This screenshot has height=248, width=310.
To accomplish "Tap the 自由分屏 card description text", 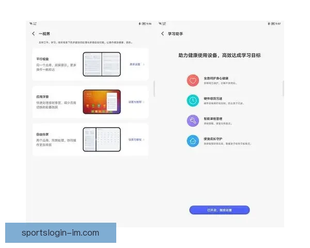I will [56, 143].
